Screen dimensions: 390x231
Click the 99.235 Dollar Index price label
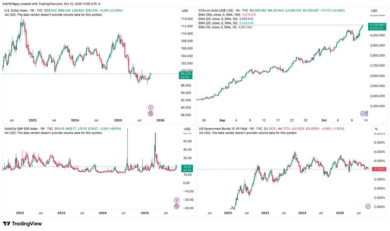point(186,74)
